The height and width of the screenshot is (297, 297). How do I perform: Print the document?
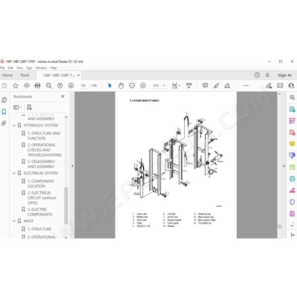(37, 86)
